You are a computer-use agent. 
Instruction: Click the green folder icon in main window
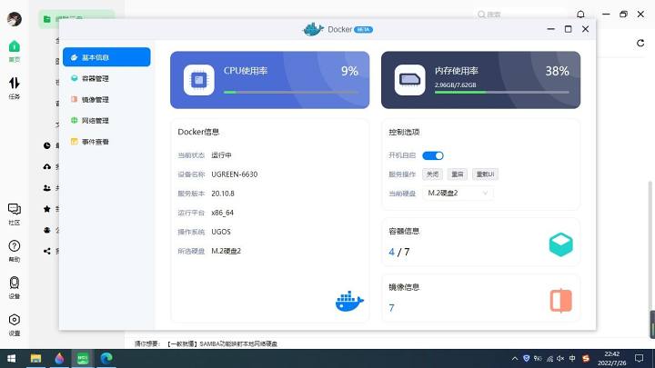[46, 19]
